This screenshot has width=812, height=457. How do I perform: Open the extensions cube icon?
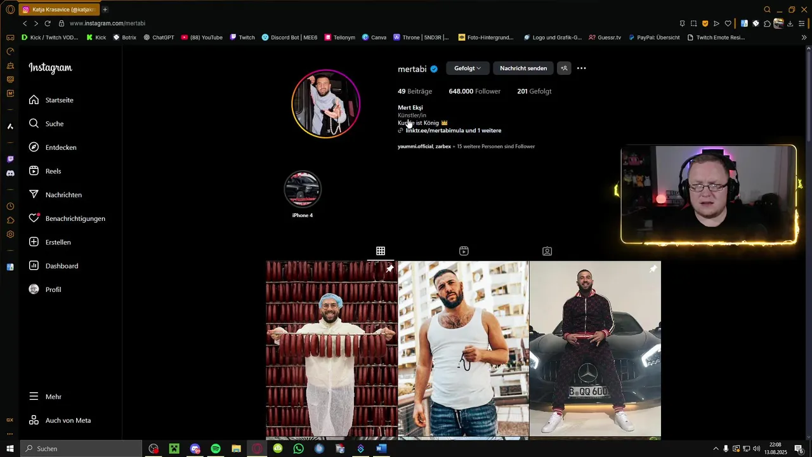pyautogui.click(x=767, y=23)
